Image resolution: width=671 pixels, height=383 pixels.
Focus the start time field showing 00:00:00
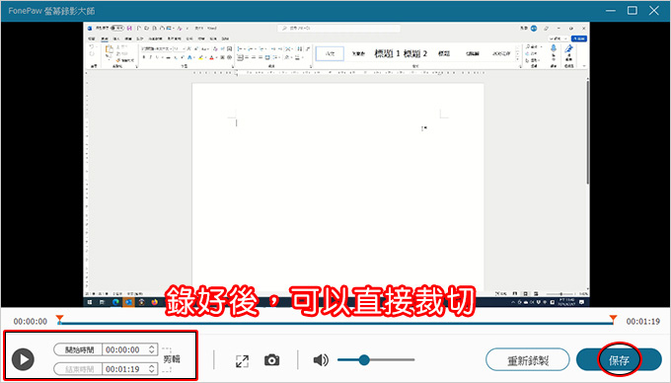pos(124,349)
